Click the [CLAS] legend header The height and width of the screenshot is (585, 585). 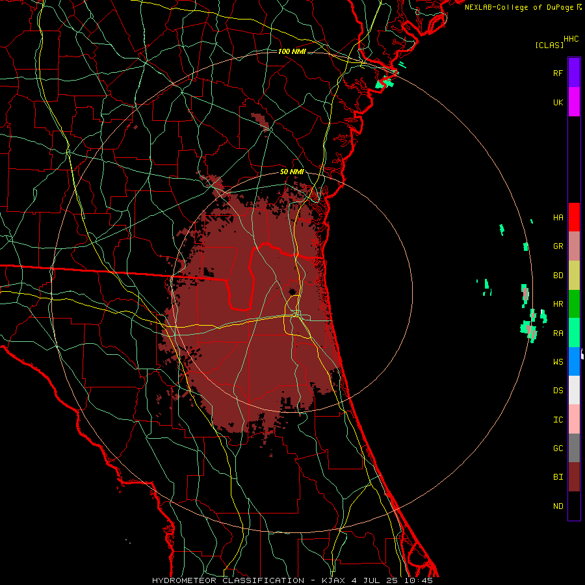point(549,45)
